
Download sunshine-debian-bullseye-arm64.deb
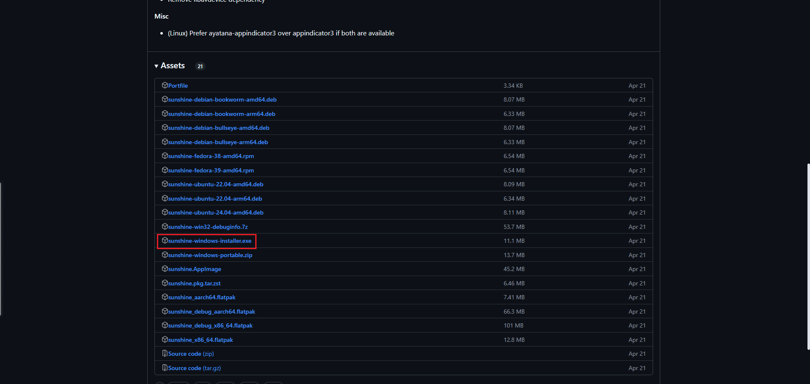tap(218, 142)
